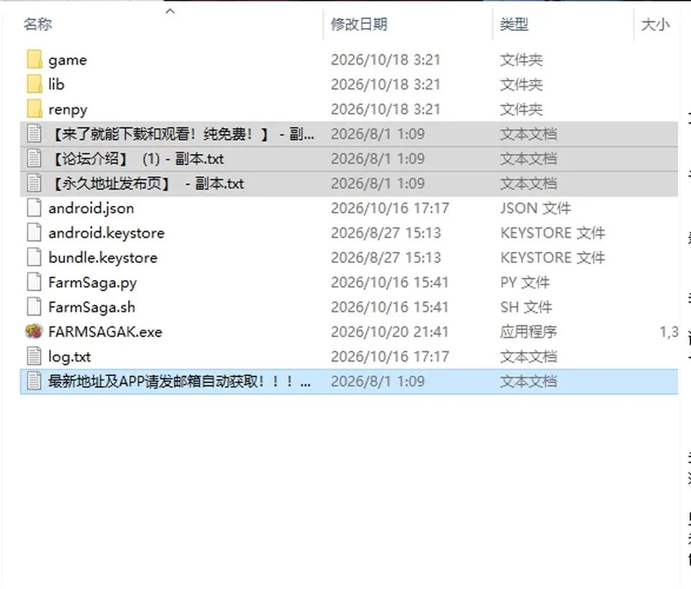Click the 应用程序 type cell

[528, 331]
